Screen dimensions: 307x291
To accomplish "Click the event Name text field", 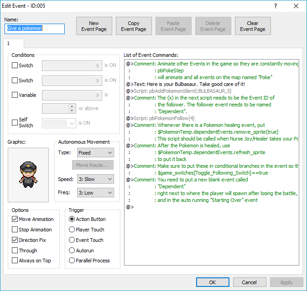I will click(x=35, y=29).
